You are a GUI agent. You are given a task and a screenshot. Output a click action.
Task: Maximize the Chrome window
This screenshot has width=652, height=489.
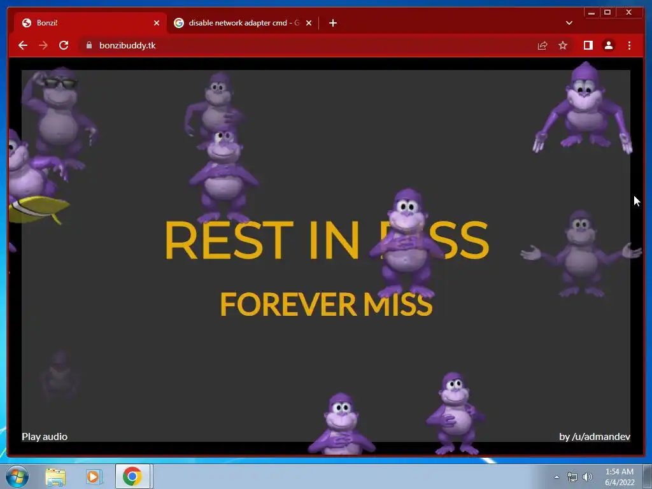tap(607, 13)
